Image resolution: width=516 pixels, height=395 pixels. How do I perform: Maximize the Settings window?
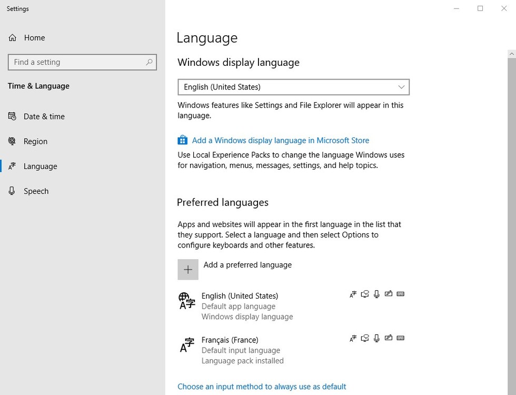click(480, 8)
